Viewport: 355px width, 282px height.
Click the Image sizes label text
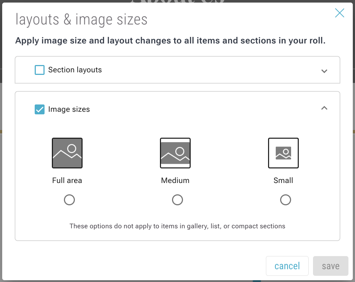69,109
